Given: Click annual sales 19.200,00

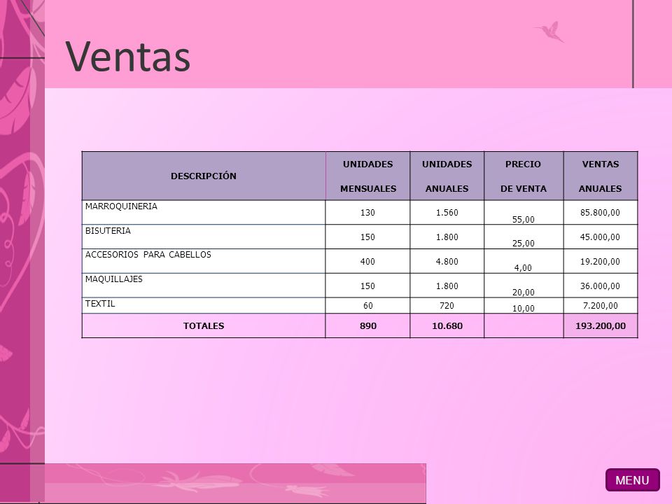Looking at the screenshot, I should pos(601,261).
